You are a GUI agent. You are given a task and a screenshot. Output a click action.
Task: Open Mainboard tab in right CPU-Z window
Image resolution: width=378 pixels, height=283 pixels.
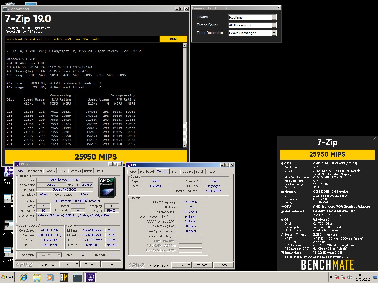(x=147, y=172)
